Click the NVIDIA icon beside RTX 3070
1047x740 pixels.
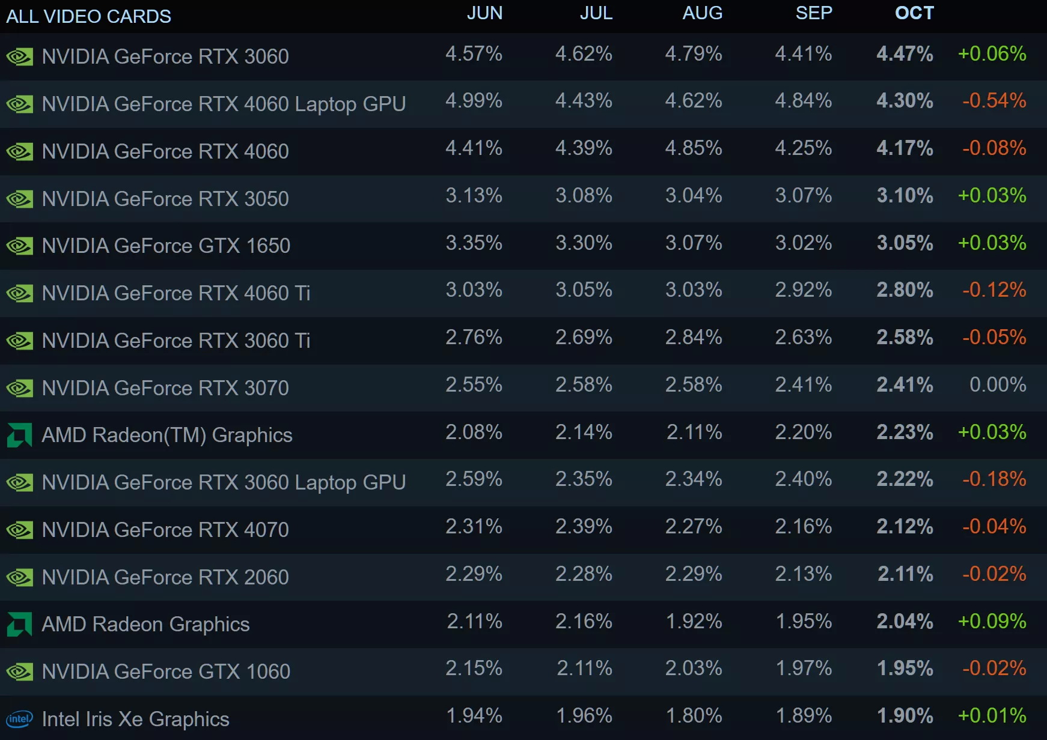point(19,389)
